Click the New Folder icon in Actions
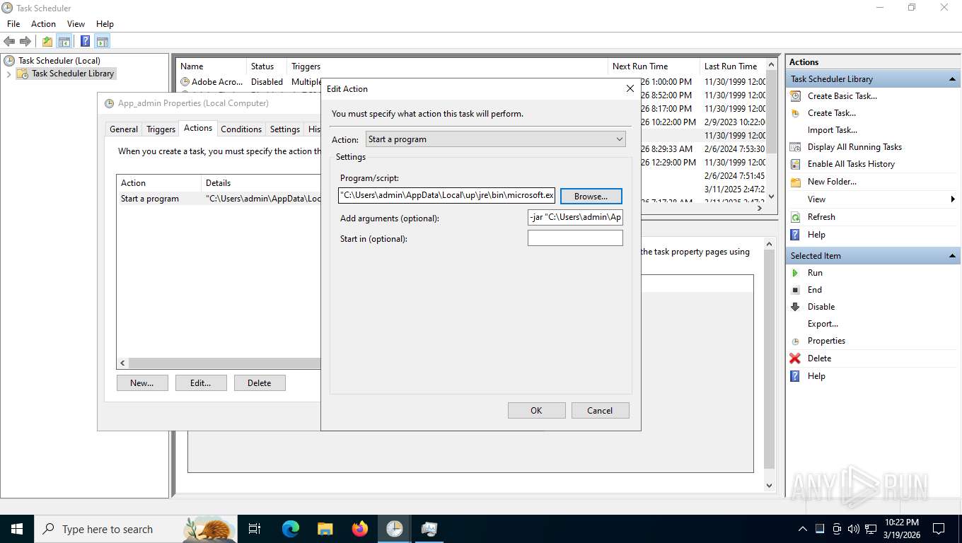Image resolution: width=962 pixels, height=543 pixels. pos(796,182)
